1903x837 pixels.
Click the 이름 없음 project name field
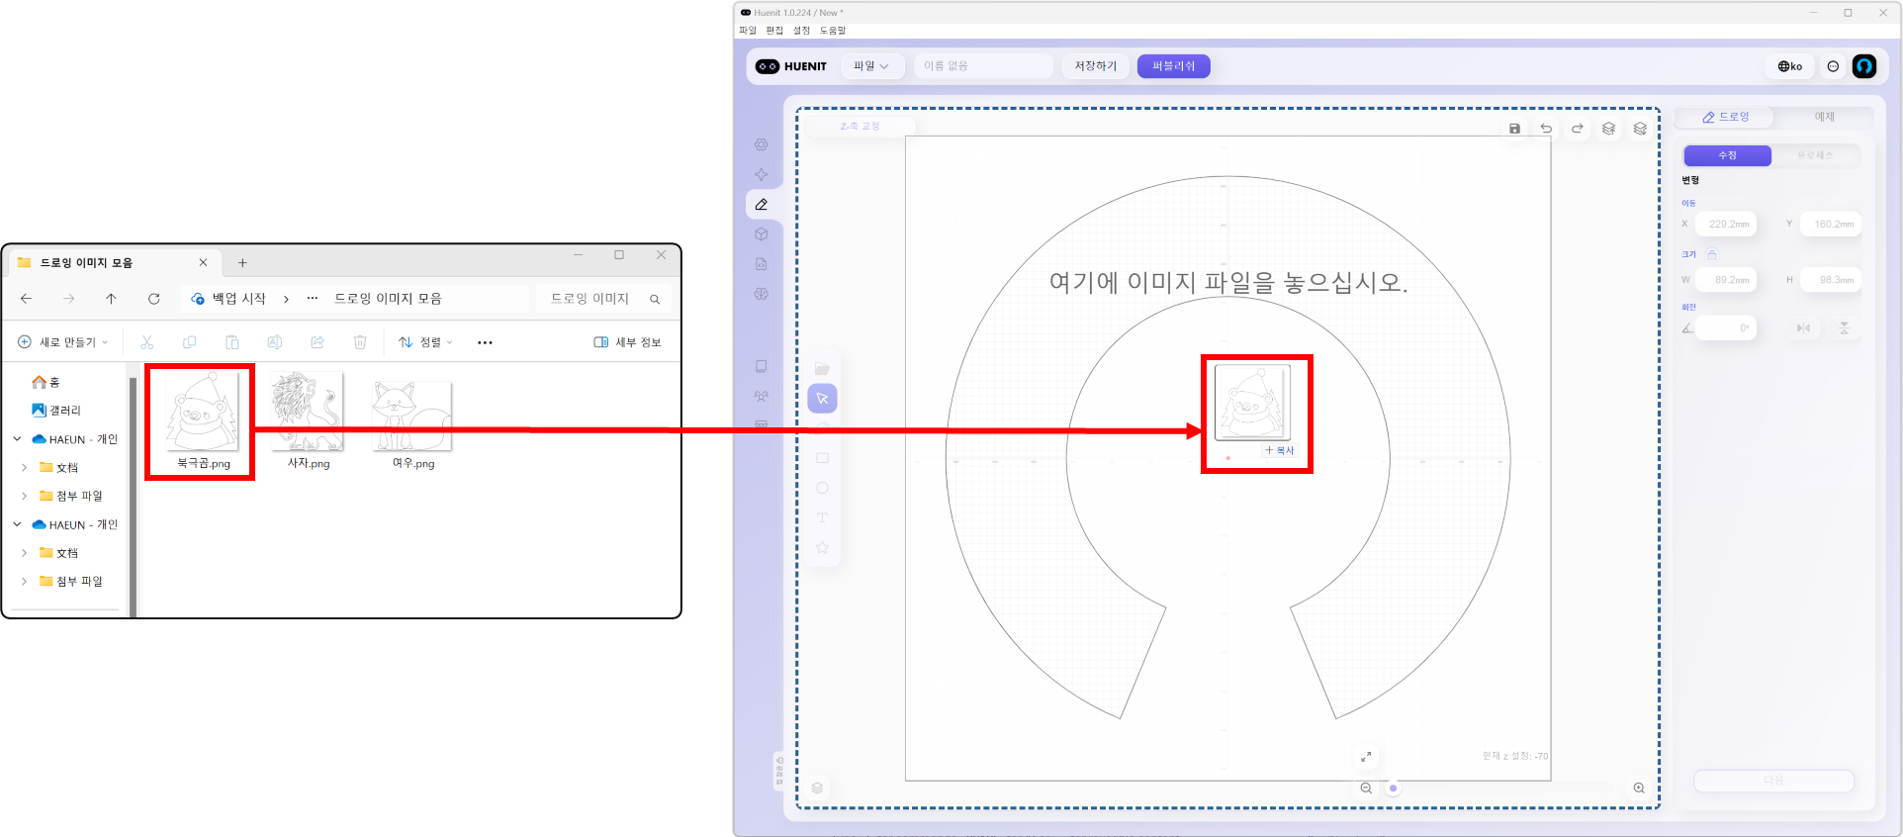983,66
